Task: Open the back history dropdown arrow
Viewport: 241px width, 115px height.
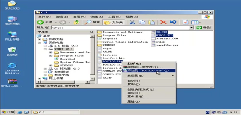Action: pyautogui.click(x=56, y=22)
